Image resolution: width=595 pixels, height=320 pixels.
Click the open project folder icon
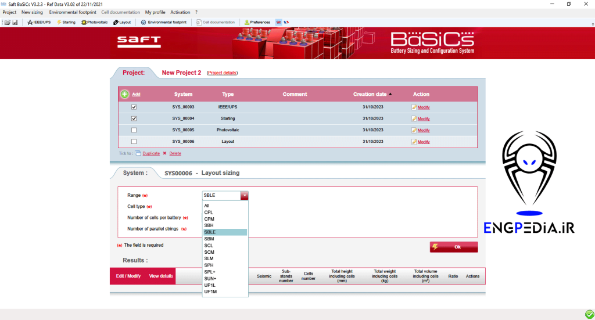(x=6, y=22)
